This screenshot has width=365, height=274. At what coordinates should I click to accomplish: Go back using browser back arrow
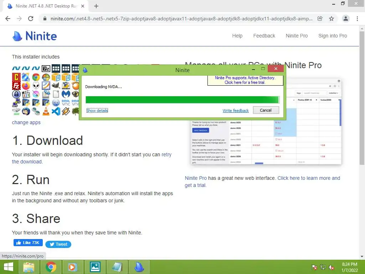coord(8,19)
